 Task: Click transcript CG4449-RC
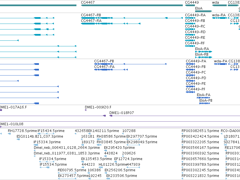click(190, 29)
